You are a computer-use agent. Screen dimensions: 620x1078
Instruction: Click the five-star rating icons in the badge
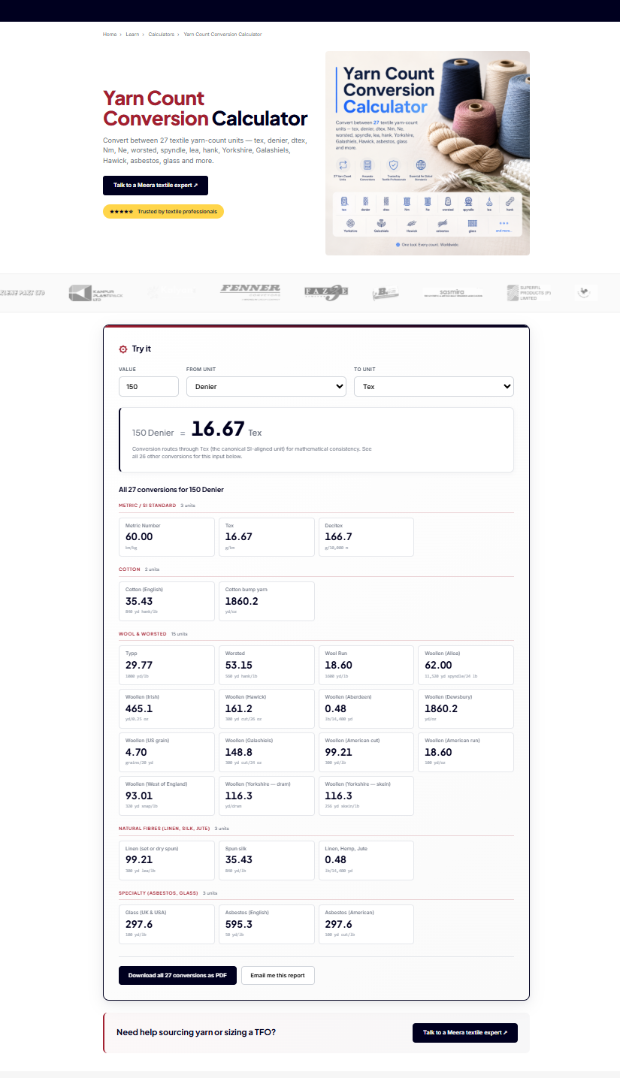pyautogui.click(x=121, y=212)
